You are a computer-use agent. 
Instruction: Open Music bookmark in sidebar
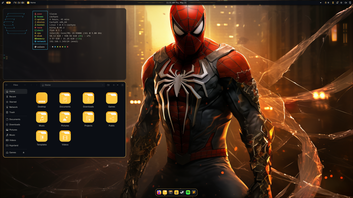point(16,135)
